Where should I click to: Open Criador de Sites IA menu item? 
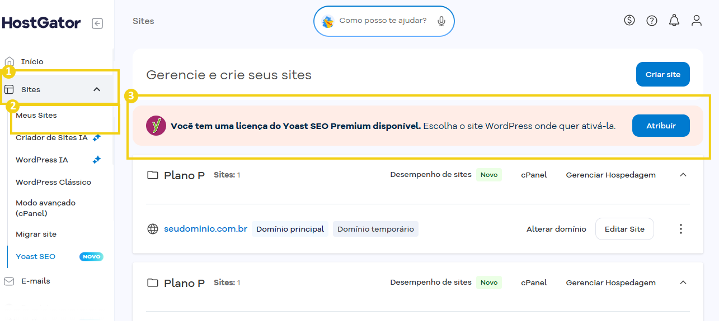pyautogui.click(x=51, y=137)
